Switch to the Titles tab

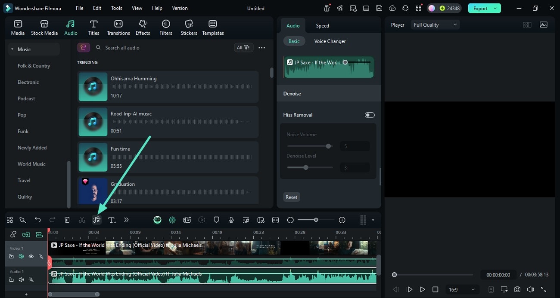coord(93,28)
